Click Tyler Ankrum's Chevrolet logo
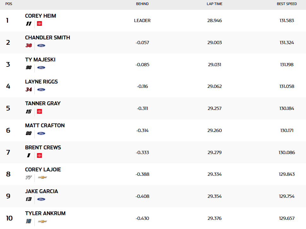The height and width of the screenshot is (229, 306). [x=42, y=221]
